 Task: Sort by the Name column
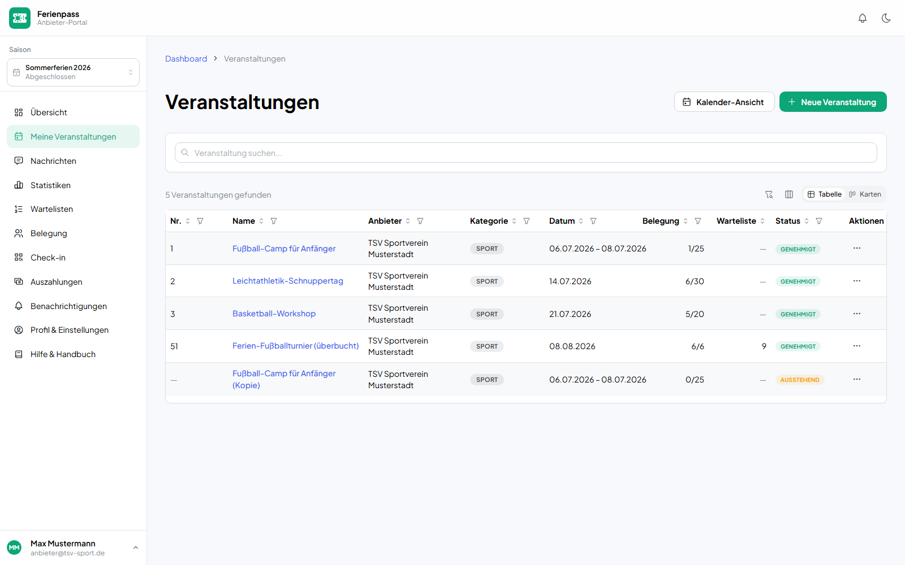(261, 221)
